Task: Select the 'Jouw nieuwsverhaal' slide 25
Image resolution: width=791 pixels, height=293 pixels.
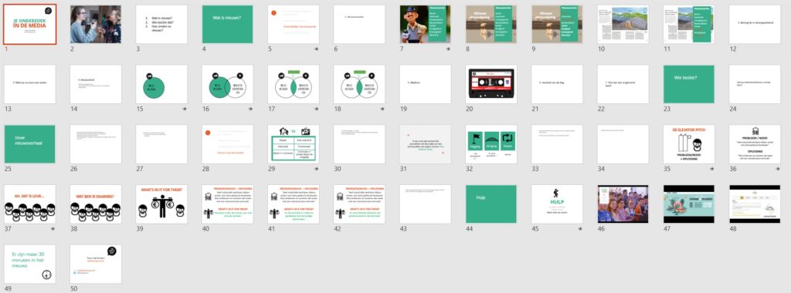Action: pyautogui.click(x=30, y=144)
